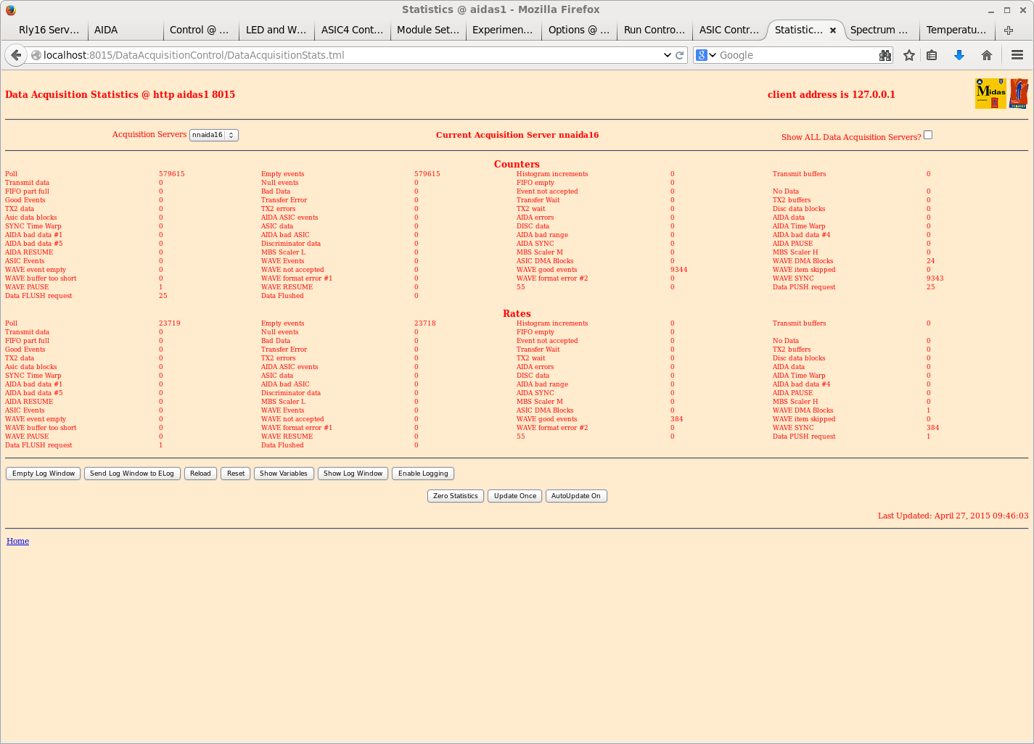Click the browser back arrow button
1034x744 pixels.
[x=16, y=55]
